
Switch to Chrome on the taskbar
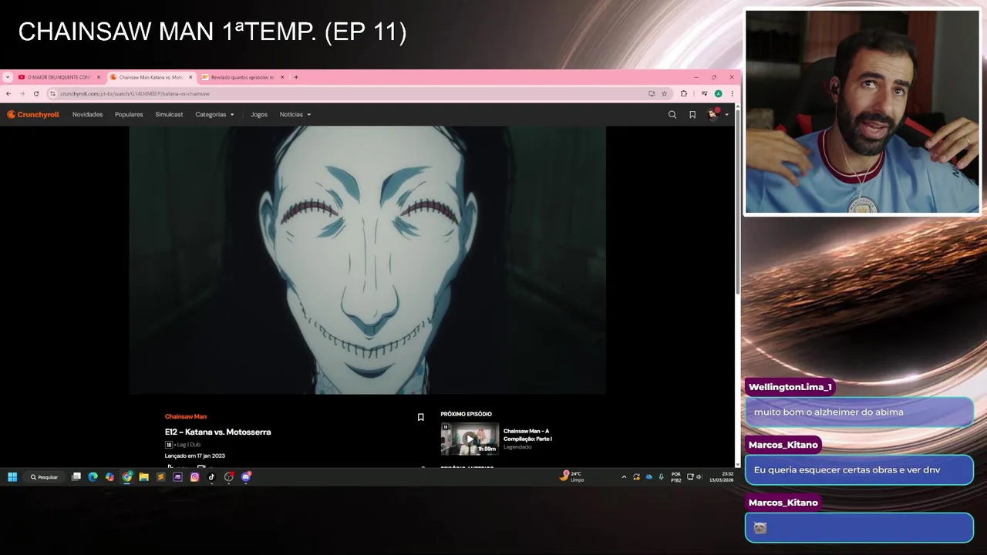[127, 477]
